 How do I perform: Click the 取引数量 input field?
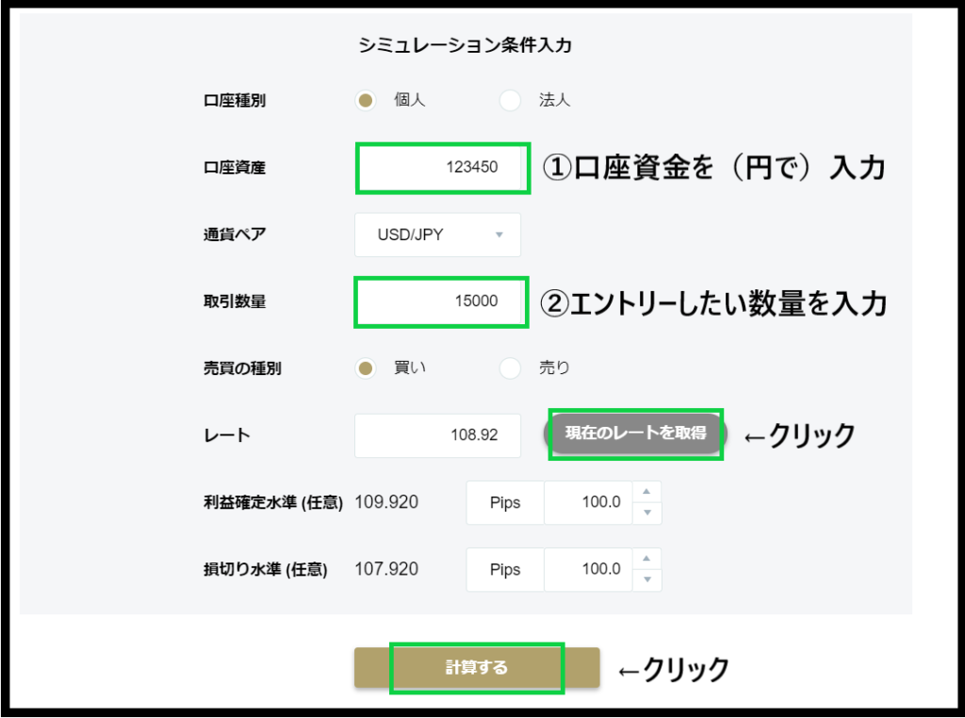(x=441, y=302)
